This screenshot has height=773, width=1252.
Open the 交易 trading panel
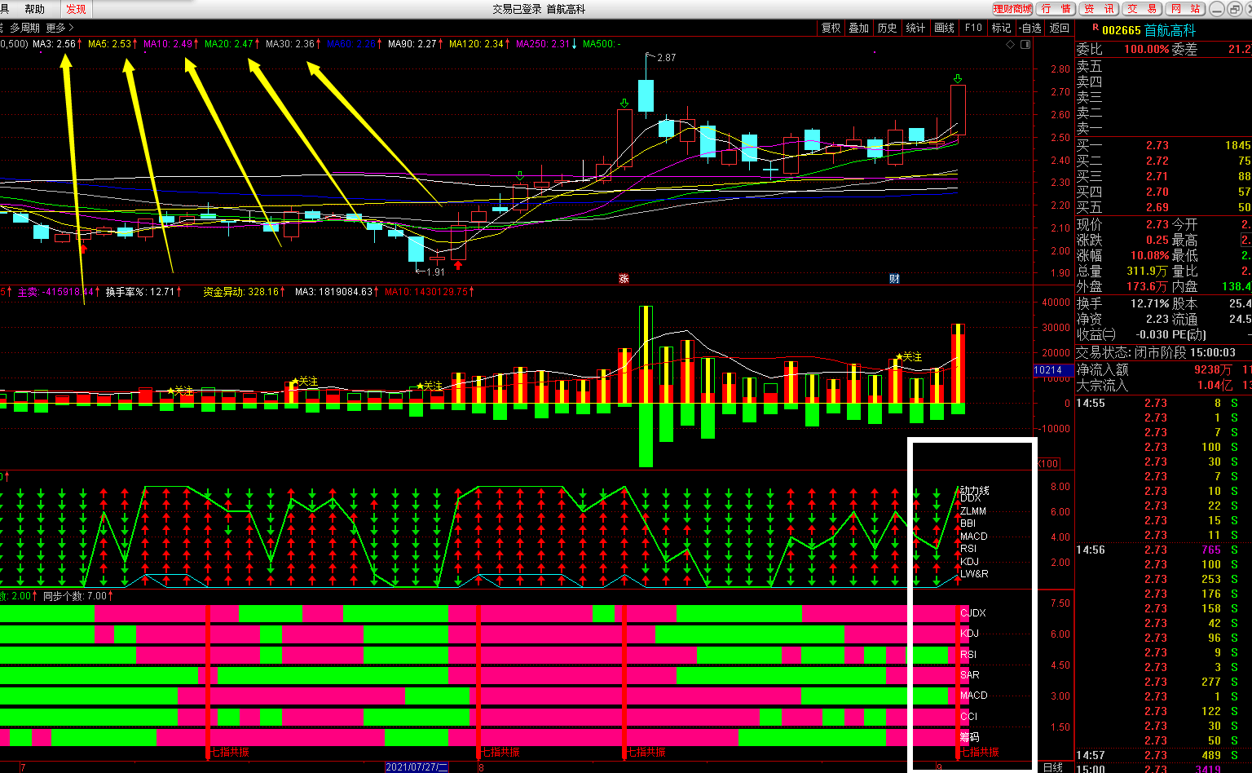pyautogui.click(x=1142, y=9)
